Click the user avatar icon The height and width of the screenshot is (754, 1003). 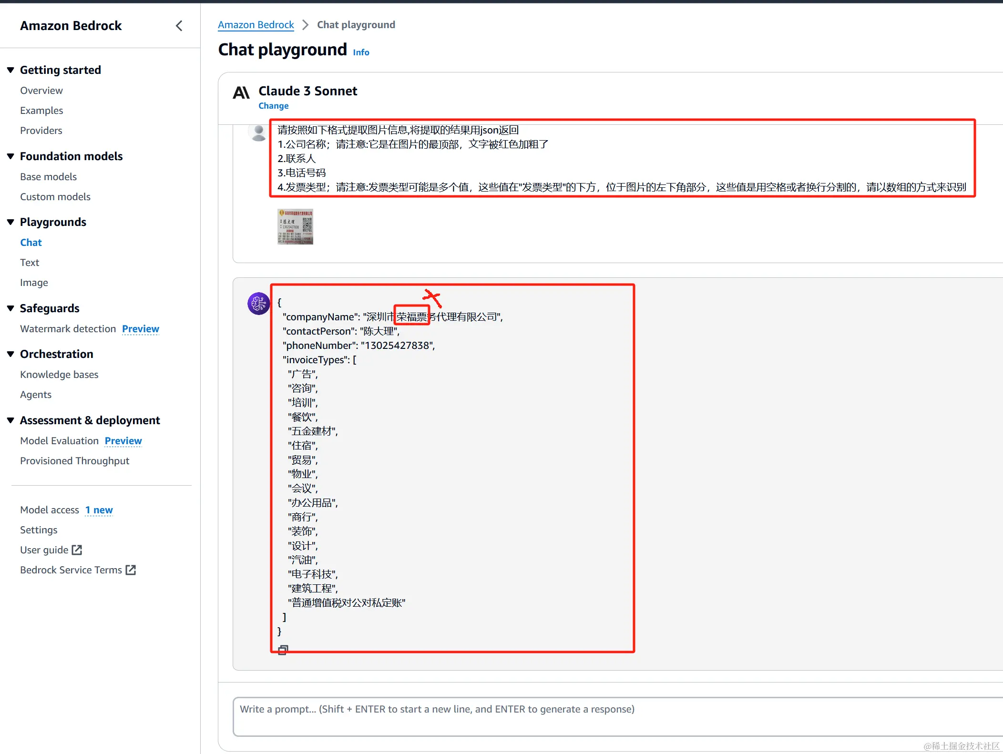pos(258,133)
